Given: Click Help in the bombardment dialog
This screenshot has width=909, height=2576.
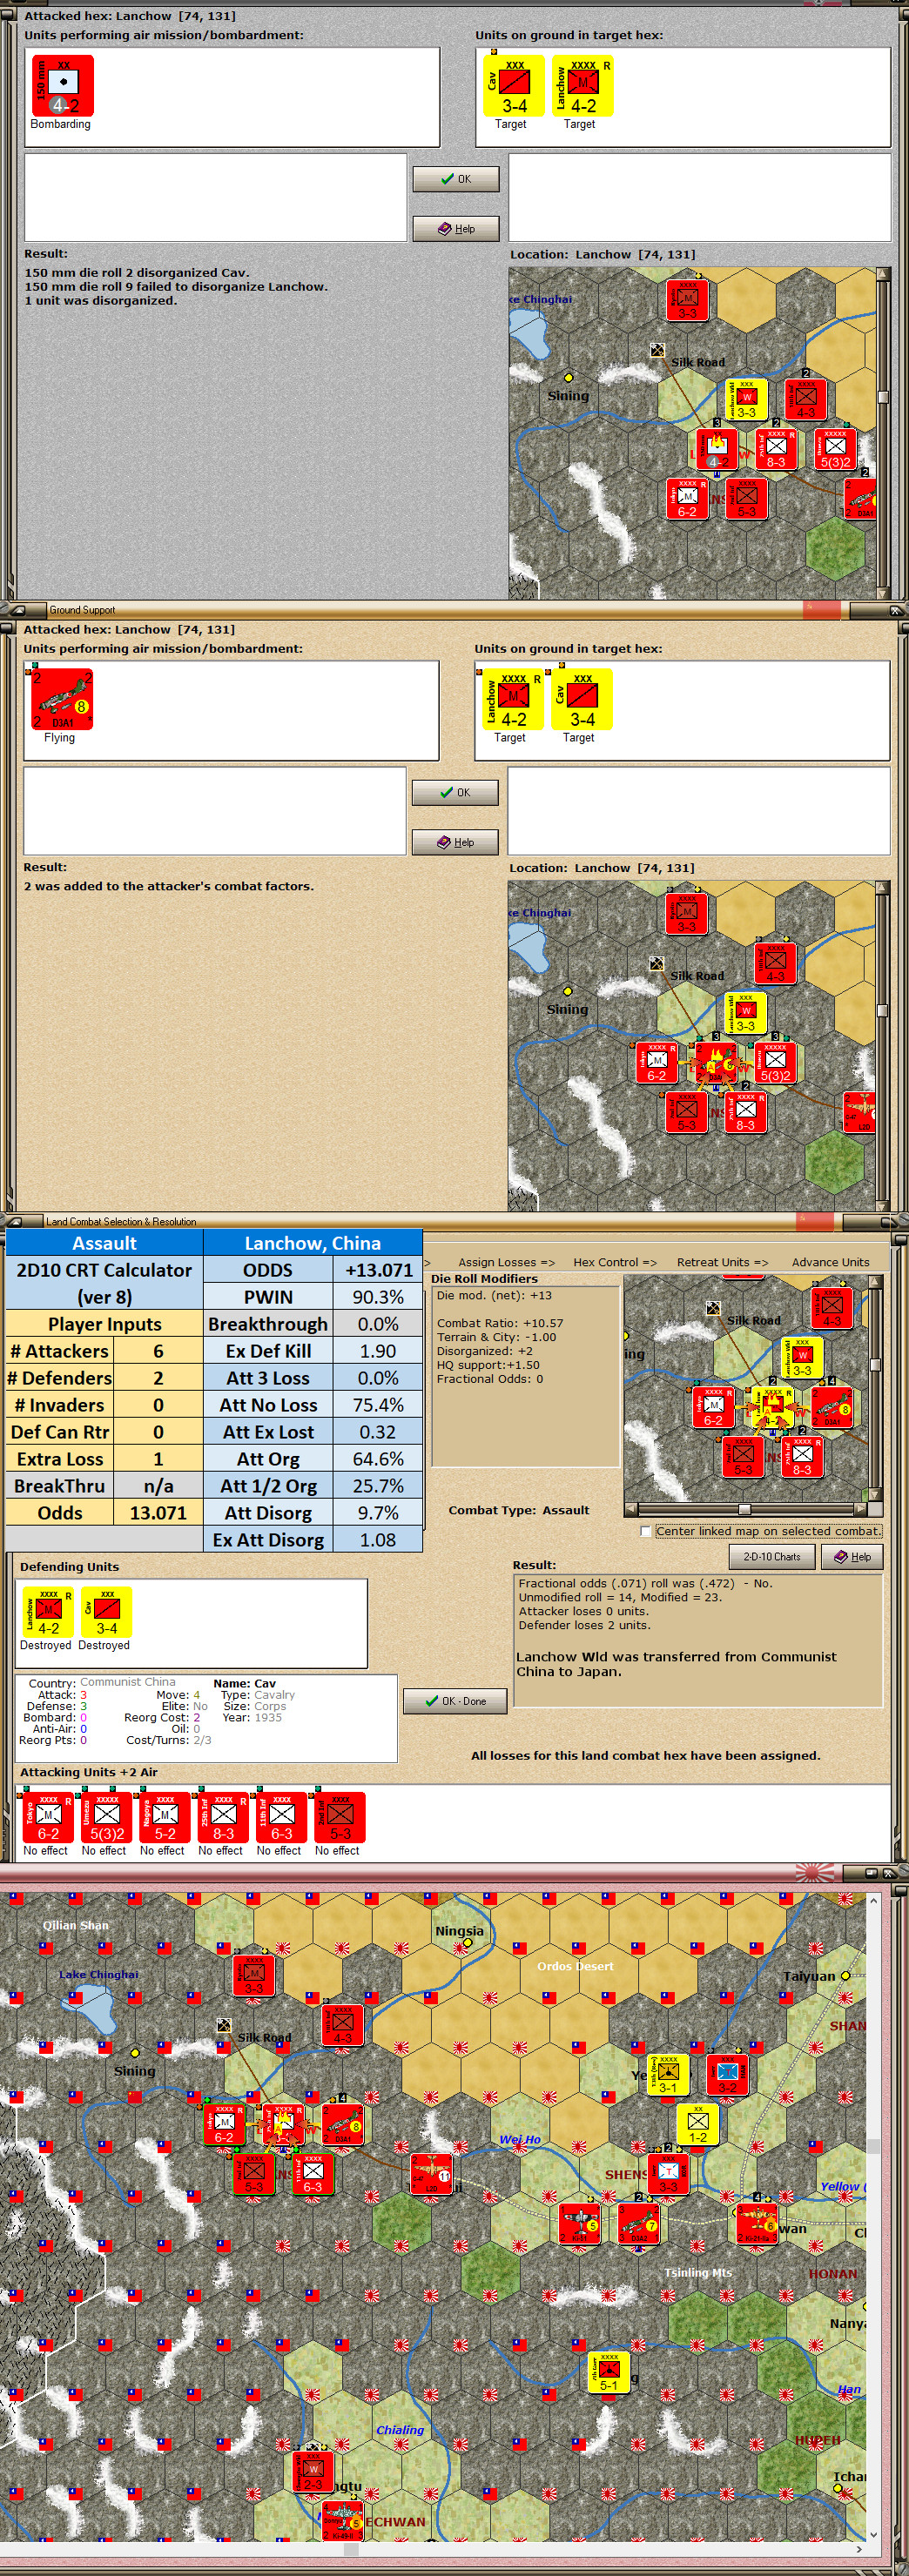Looking at the screenshot, I should pos(456,228).
